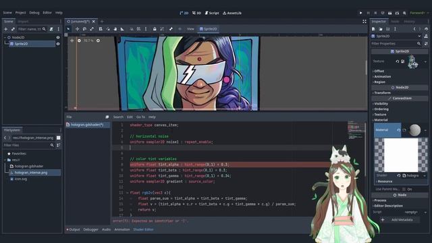Zoom out the 2D viewport
This screenshot has width=432, height=243.
click(79, 40)
